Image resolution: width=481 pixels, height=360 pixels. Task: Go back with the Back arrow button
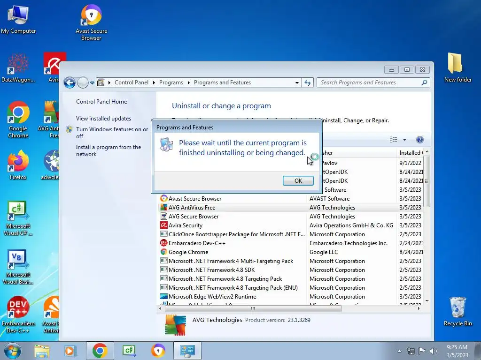(x=70, y=82)
